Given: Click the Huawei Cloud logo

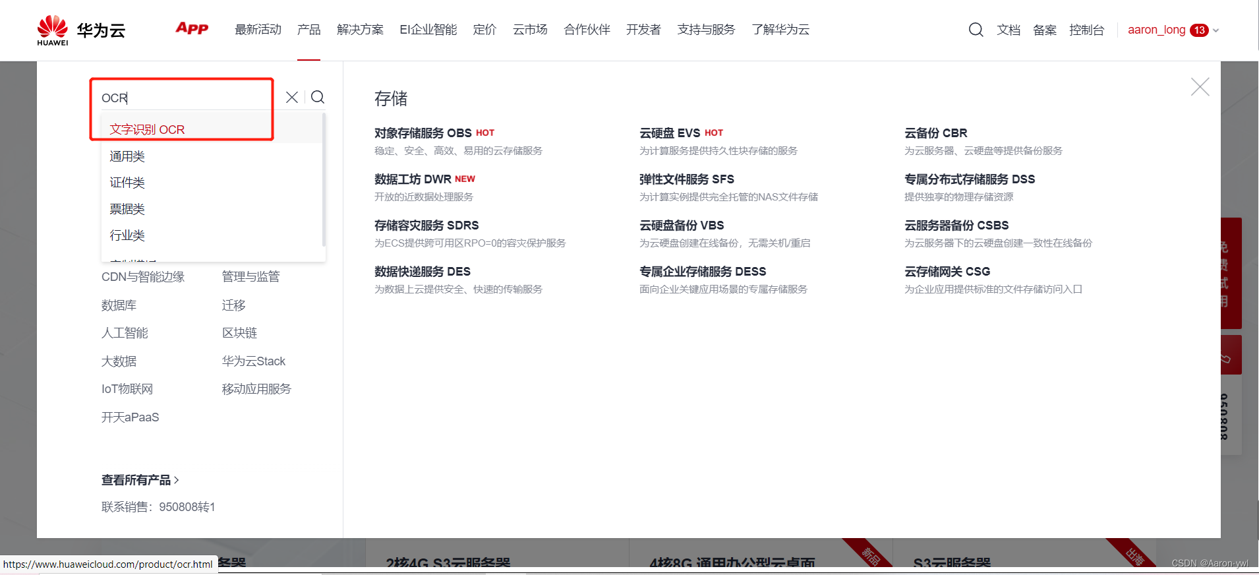Looking at the screenshot, I should pos(81,30).
